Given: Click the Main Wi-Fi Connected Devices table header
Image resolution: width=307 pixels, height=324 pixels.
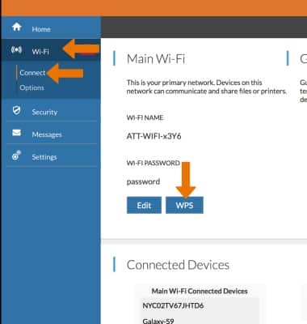Looking at the screenshot, I should [200, 291].
